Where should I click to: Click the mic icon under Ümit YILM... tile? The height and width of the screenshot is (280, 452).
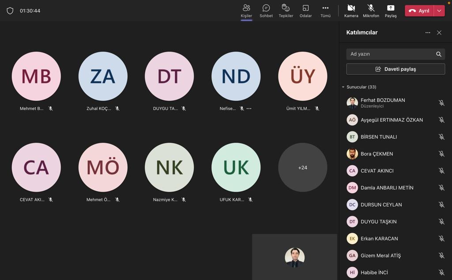pos(317,109)
